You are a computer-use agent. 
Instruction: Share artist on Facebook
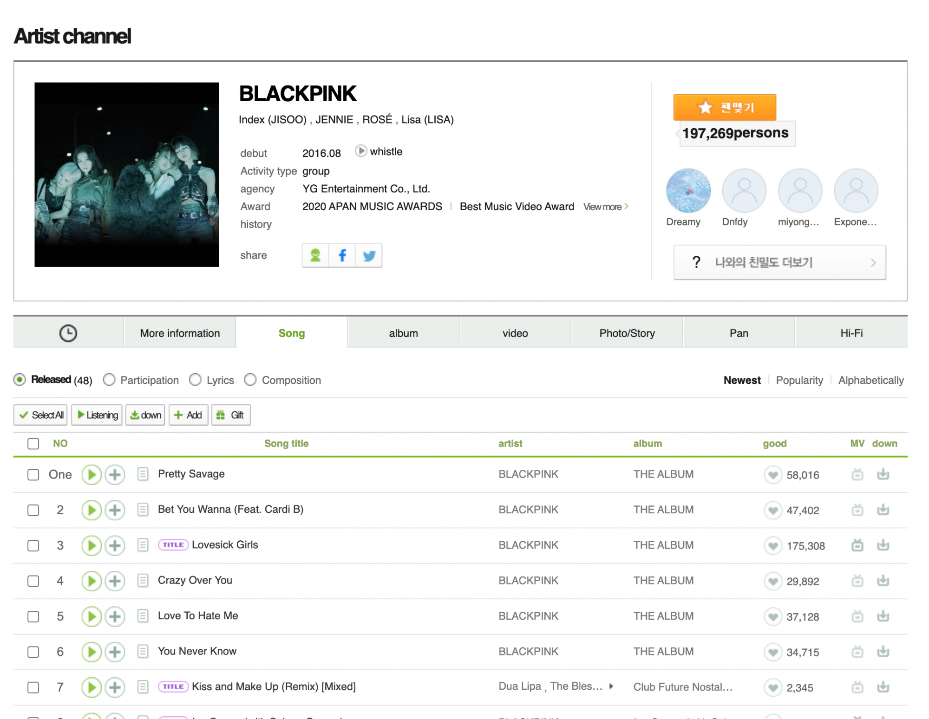342,255
